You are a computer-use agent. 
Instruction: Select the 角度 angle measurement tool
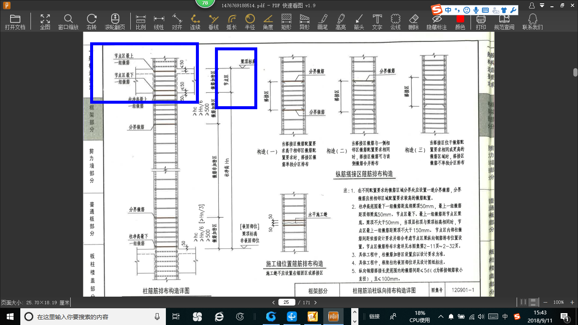(x=268, y=22)
